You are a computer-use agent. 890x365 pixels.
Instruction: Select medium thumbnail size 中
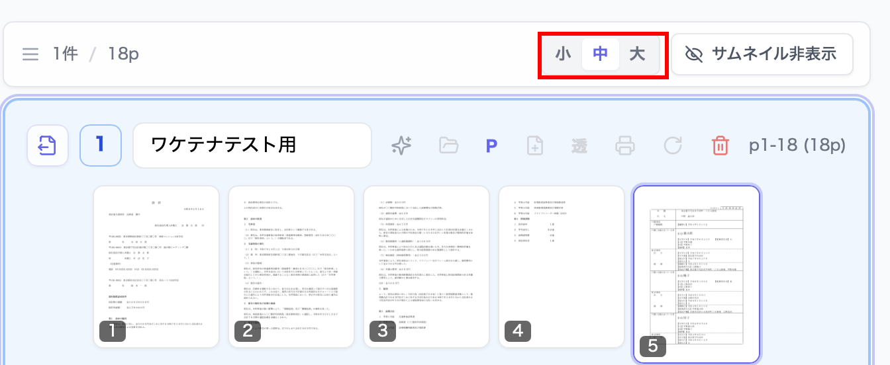click(601, 54)
